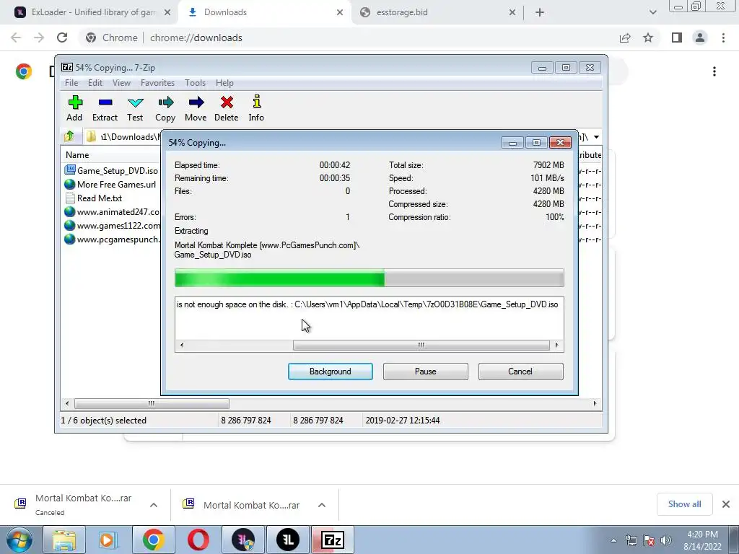Open the 7-Zip Favorites menu
The width and height of the screenshot is (739, 554).
157,83
